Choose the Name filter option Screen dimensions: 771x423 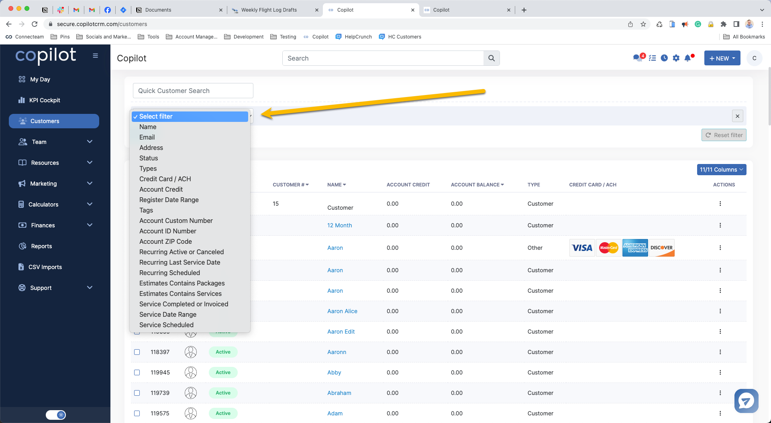pyautogui.click(x=190, y=127)
